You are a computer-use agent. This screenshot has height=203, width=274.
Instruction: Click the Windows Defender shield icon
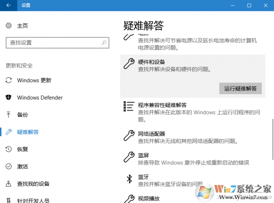(9, 97)
